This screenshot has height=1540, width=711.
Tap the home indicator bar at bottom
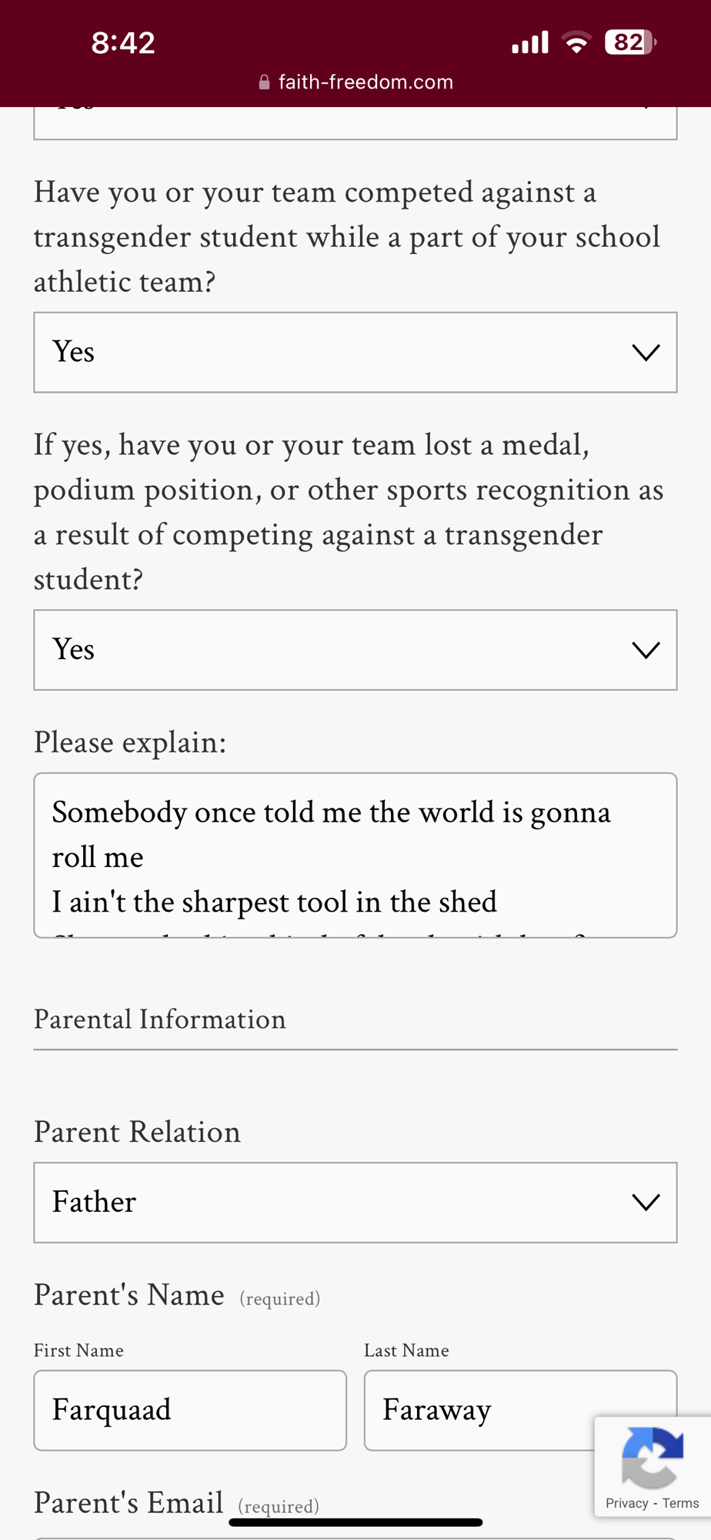coord(355,1522)
